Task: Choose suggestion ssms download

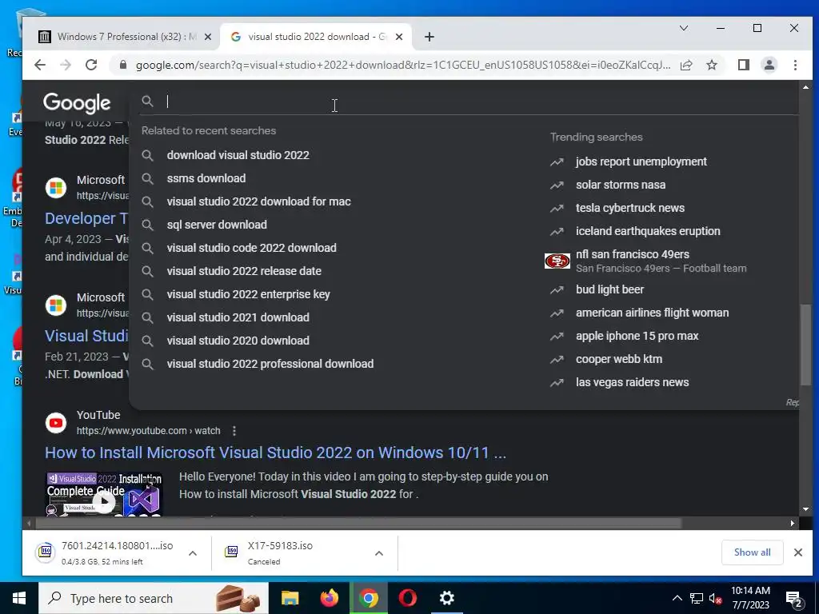Action: tap(206, 178)
